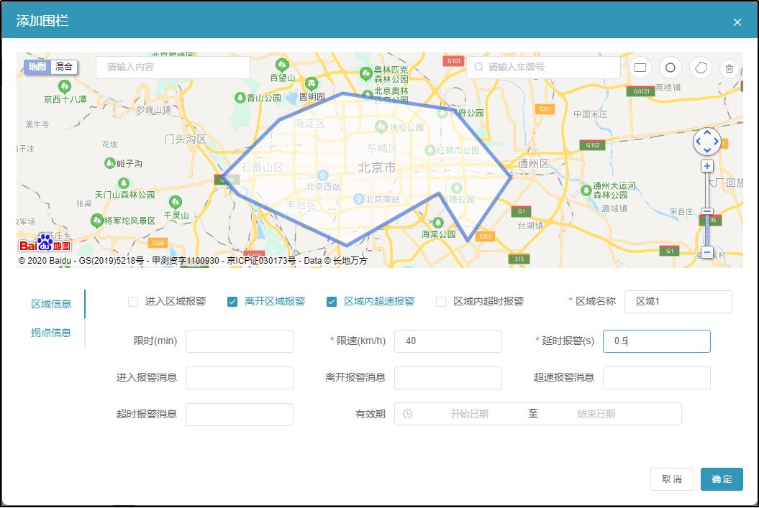Uncheck 区域内超速报警 checkbox

[332, 302]
